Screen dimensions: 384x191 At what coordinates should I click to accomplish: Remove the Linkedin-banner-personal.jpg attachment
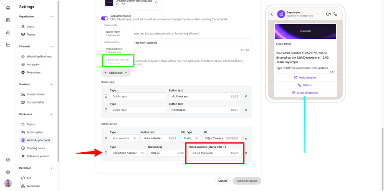tap(156, 2)
